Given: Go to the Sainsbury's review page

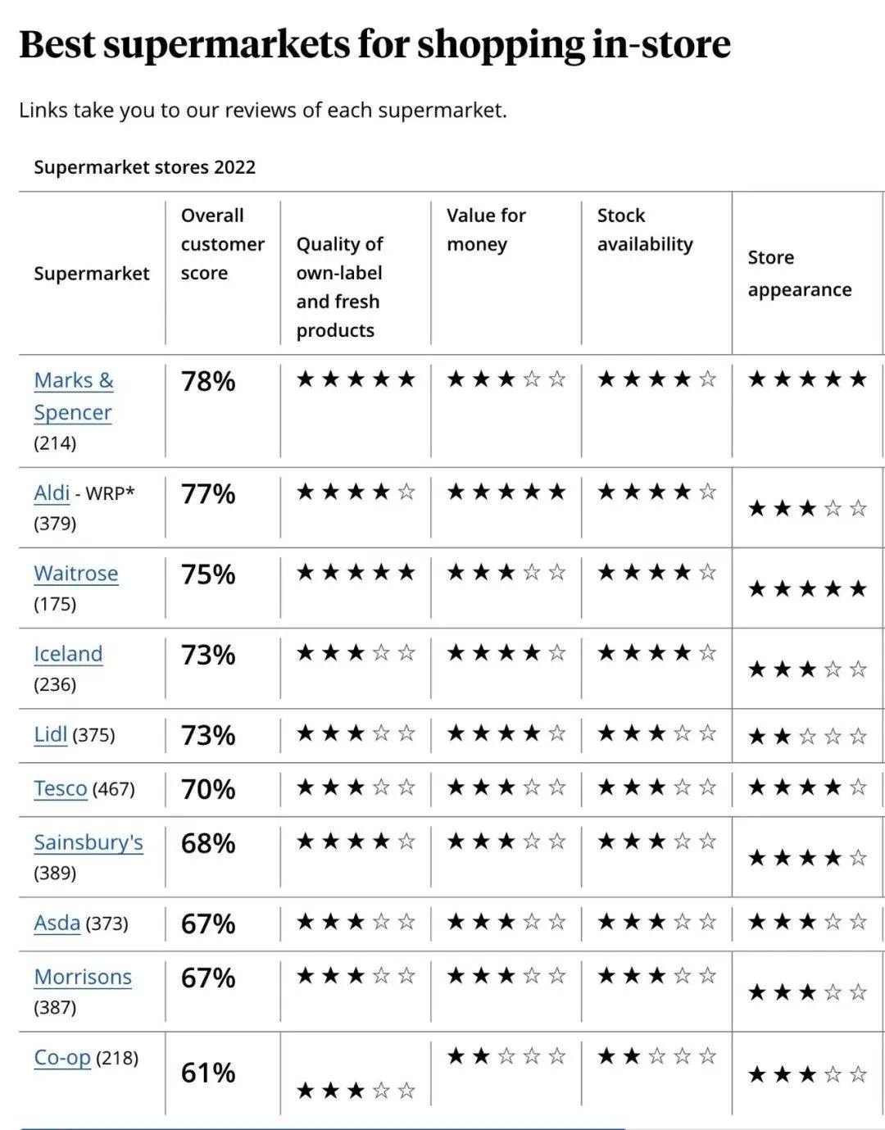Looking at the screenshot, I should pyautogui.click(x=88, y=842).
